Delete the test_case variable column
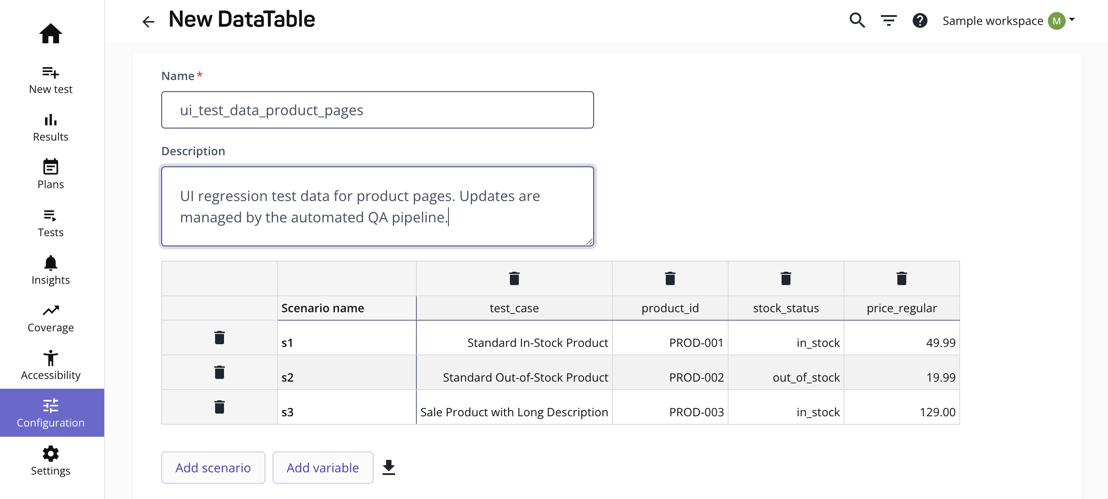Viewport: 1108px width, 499px height. pyautogui.click(x=514, y=278)
